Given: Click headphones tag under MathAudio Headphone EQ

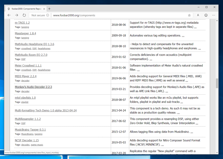Looking at the screenshot, I should tap(44, 49).
